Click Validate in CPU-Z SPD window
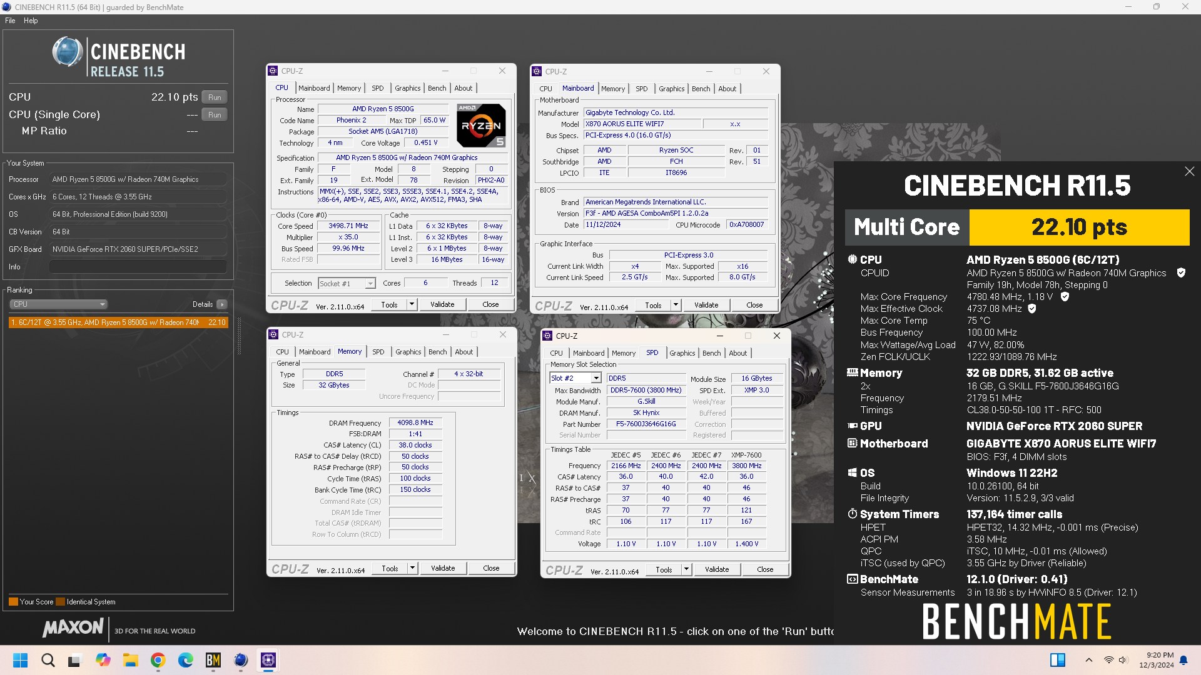Viewport: 1201px width, 675px height. click(x=717, y=569)
